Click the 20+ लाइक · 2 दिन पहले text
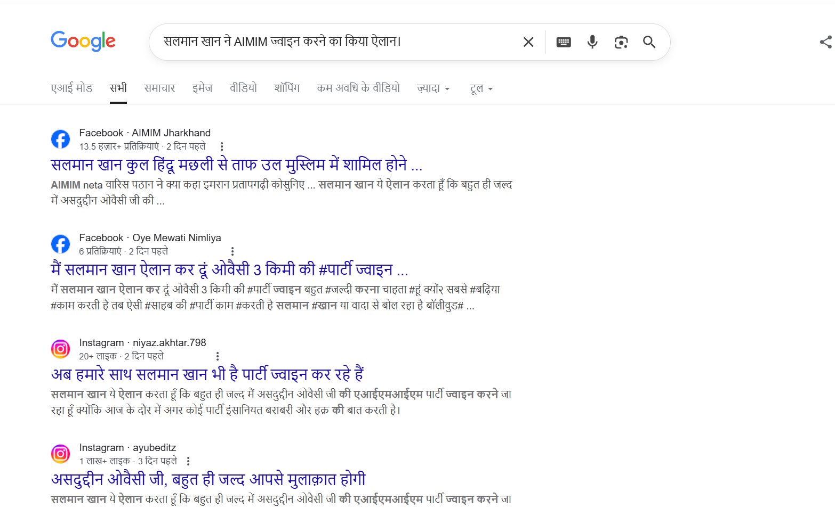The image size is (835, 508). [122, 356]
